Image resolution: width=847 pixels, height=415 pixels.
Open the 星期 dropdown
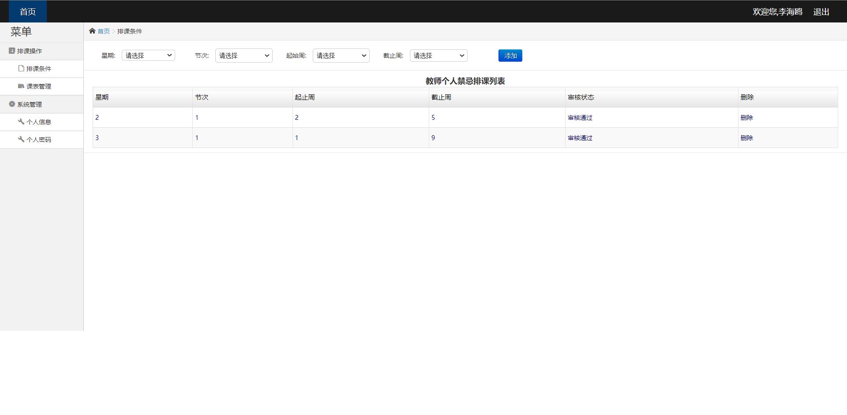click(x=148, y=56)
